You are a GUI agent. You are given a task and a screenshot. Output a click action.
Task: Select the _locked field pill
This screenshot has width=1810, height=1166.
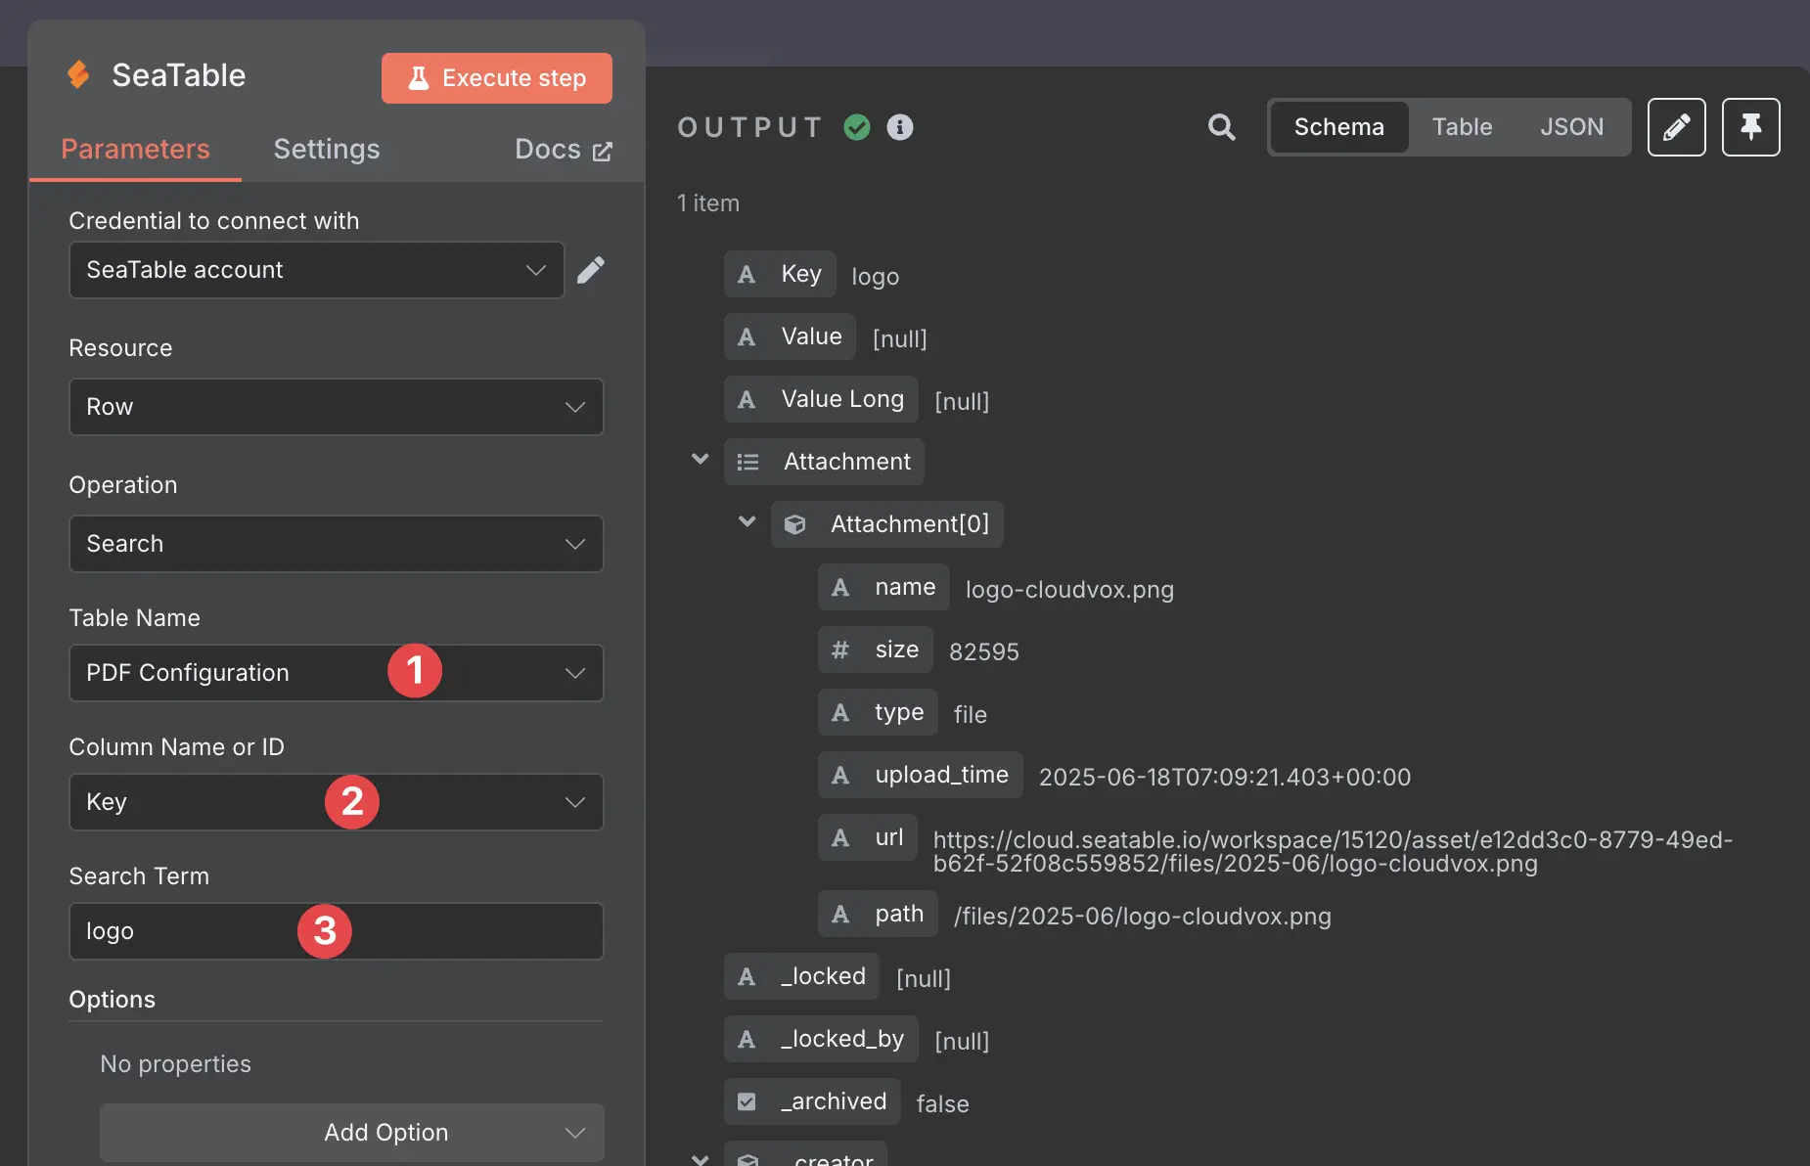(x=802, y=976)
